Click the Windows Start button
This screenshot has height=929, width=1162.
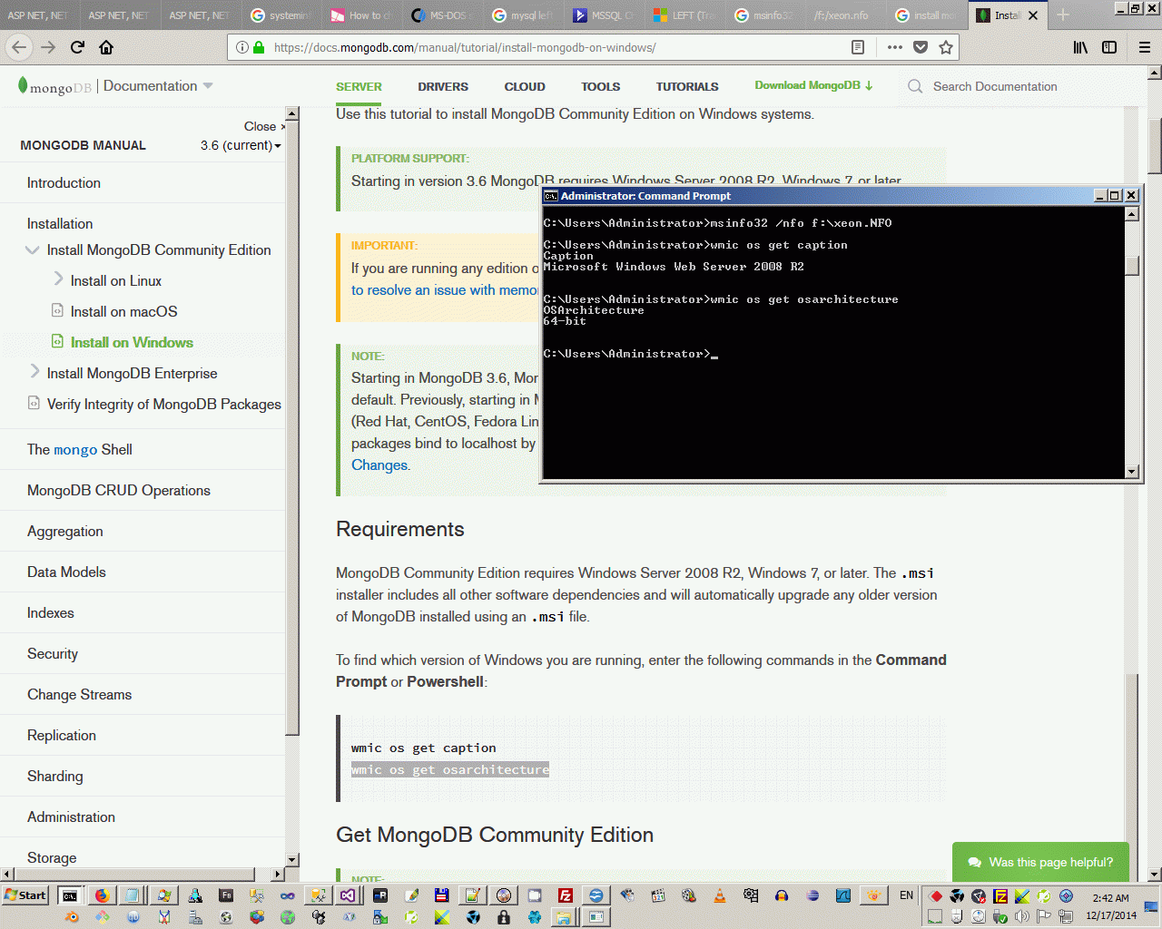pos(25,895)
